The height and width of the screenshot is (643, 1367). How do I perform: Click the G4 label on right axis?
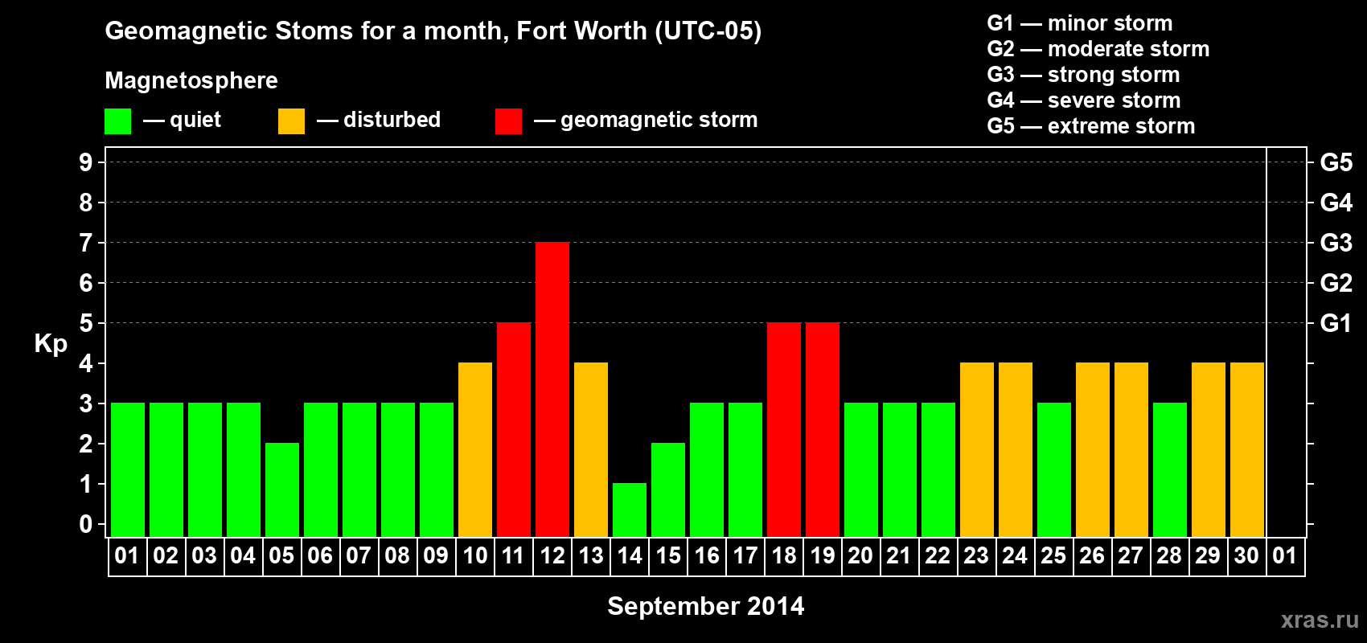pos(1336,203)
